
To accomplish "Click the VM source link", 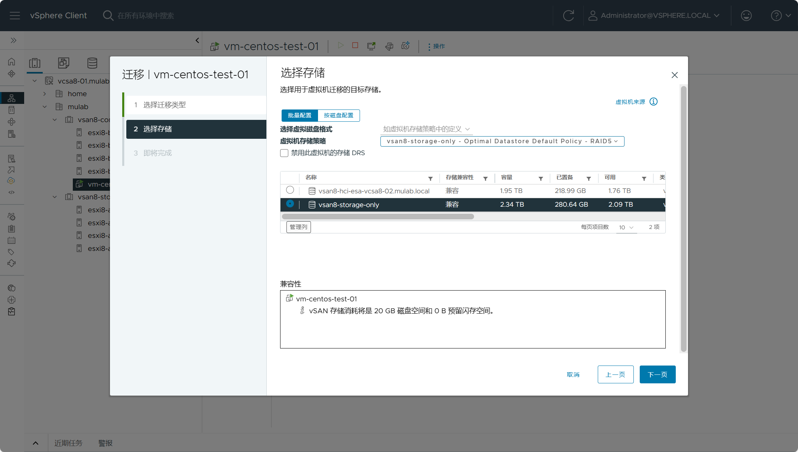I will coord(630,102).
